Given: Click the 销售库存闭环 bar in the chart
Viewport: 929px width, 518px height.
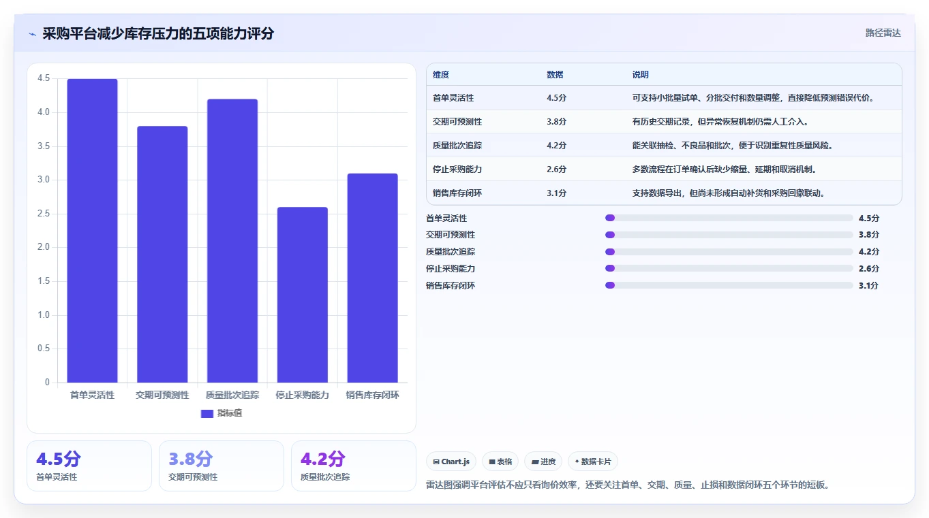Looking at the screenshot, I should tap(372, 278).
